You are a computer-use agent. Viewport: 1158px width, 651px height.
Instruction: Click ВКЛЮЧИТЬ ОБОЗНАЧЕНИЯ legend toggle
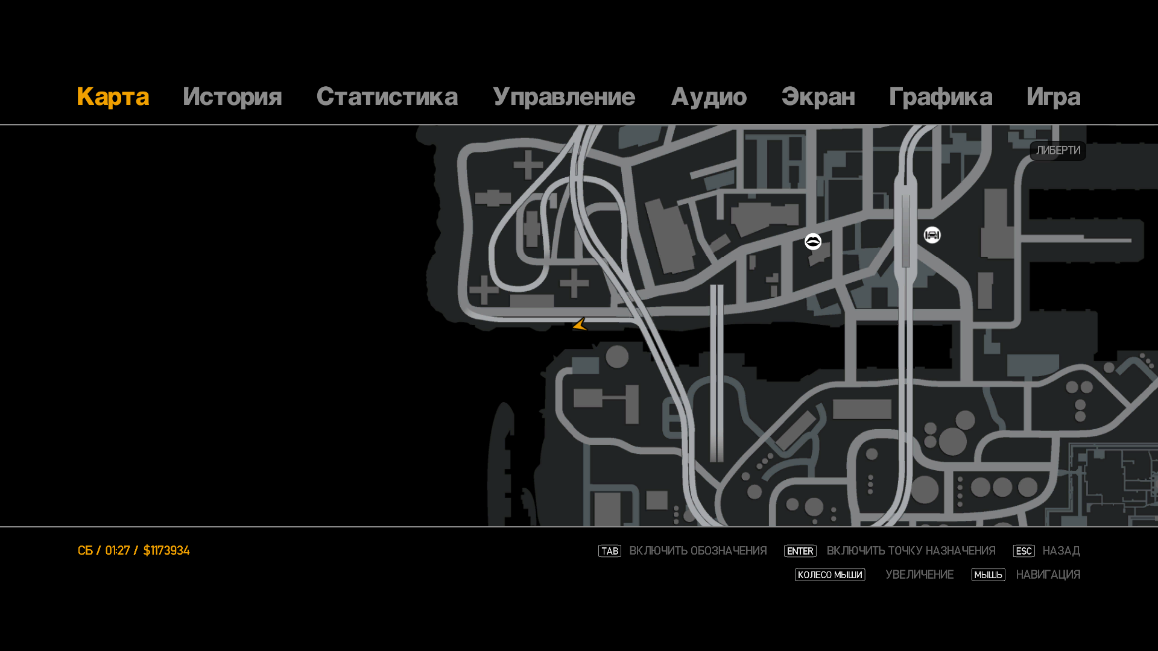[698, 551]
